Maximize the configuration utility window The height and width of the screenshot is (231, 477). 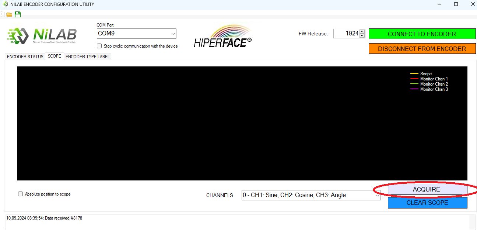click(456, 4)
